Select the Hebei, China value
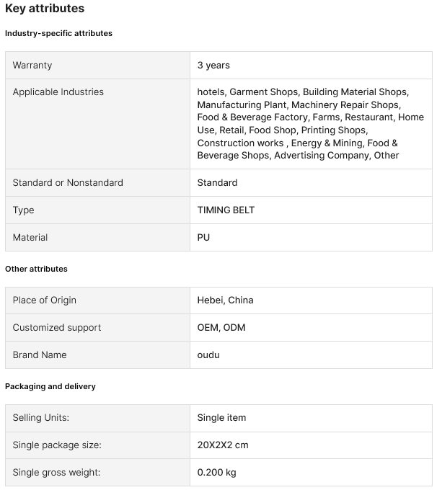Screen dimensions: 437x490 225,300
